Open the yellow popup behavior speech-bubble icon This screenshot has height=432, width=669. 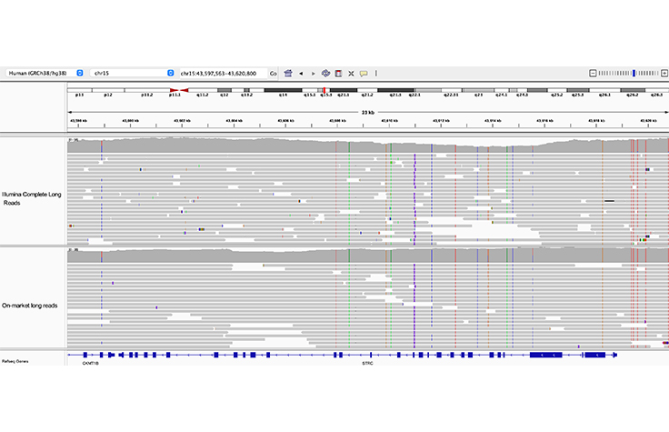[364, 73]
